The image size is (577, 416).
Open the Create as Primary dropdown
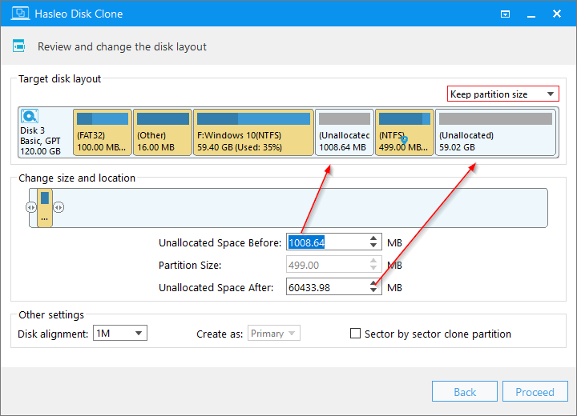click(274, 333)
